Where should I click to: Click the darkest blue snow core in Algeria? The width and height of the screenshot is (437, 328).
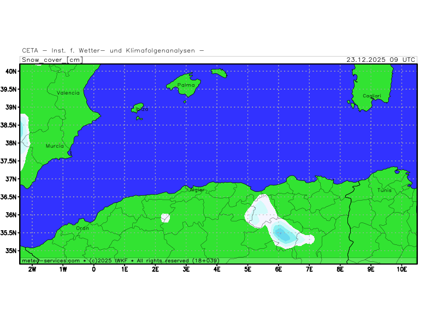point(282,233)
